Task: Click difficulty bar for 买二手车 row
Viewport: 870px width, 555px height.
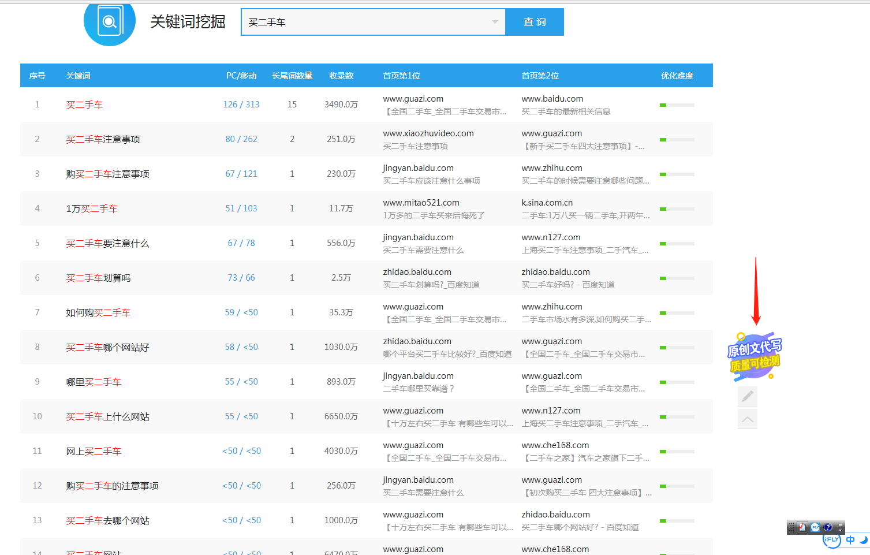Action: pos(677,105)
